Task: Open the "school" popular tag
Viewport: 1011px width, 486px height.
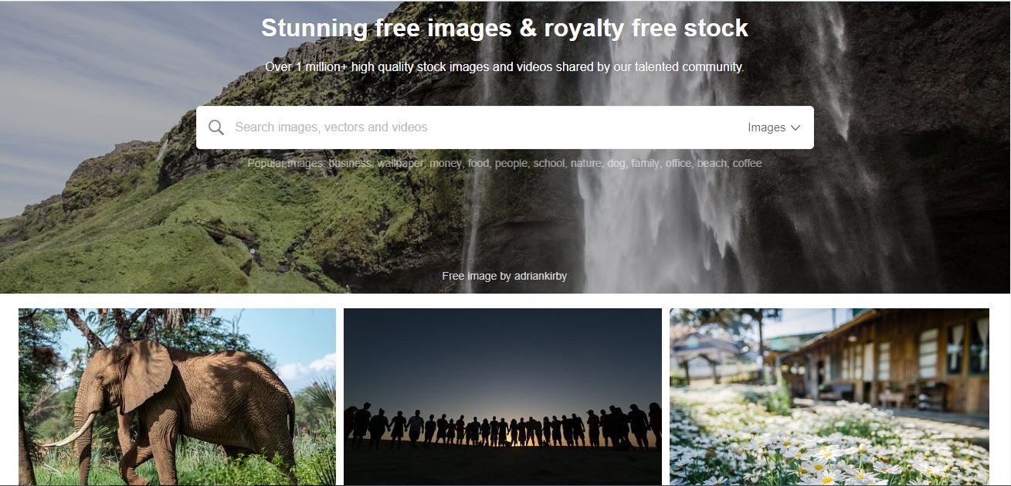Action: coord(550,163)
